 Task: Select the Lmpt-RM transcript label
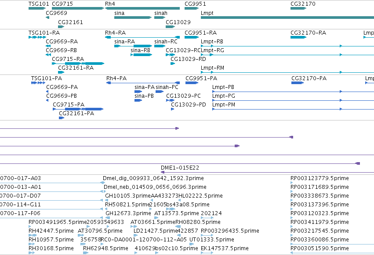click(213, 68)
